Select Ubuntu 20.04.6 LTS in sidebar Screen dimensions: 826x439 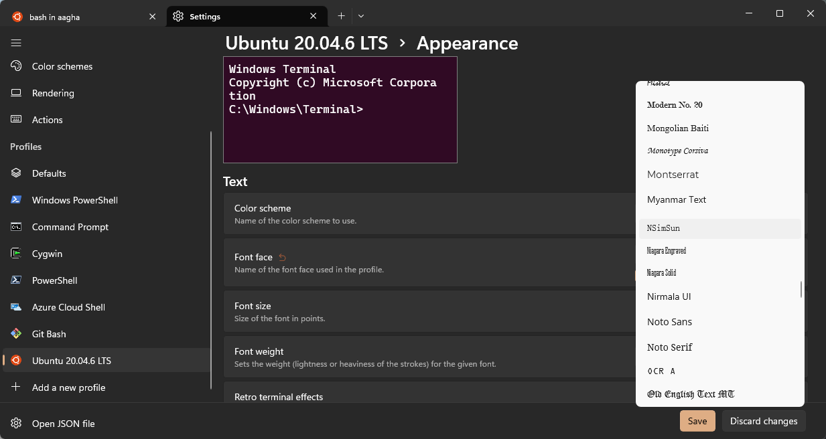pyautogui.click(x=106, y=361)
